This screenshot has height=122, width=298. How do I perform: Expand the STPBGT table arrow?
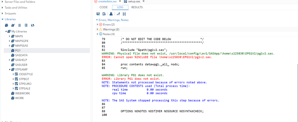(13, 79)
